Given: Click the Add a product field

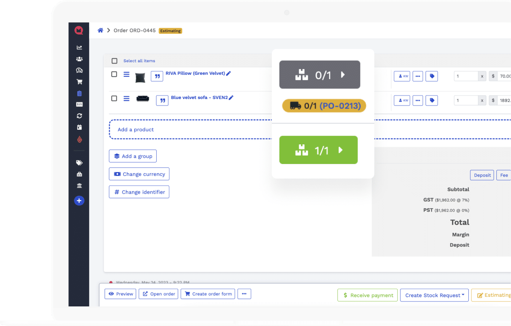Looking at the screenshot, I should click(x=310, y=129).
